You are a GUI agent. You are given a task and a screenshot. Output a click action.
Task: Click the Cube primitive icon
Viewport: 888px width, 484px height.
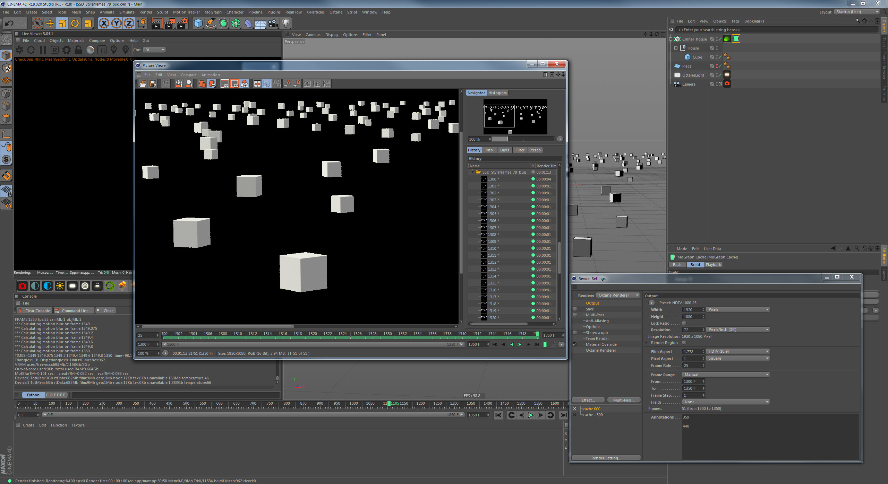pos(198,24)
